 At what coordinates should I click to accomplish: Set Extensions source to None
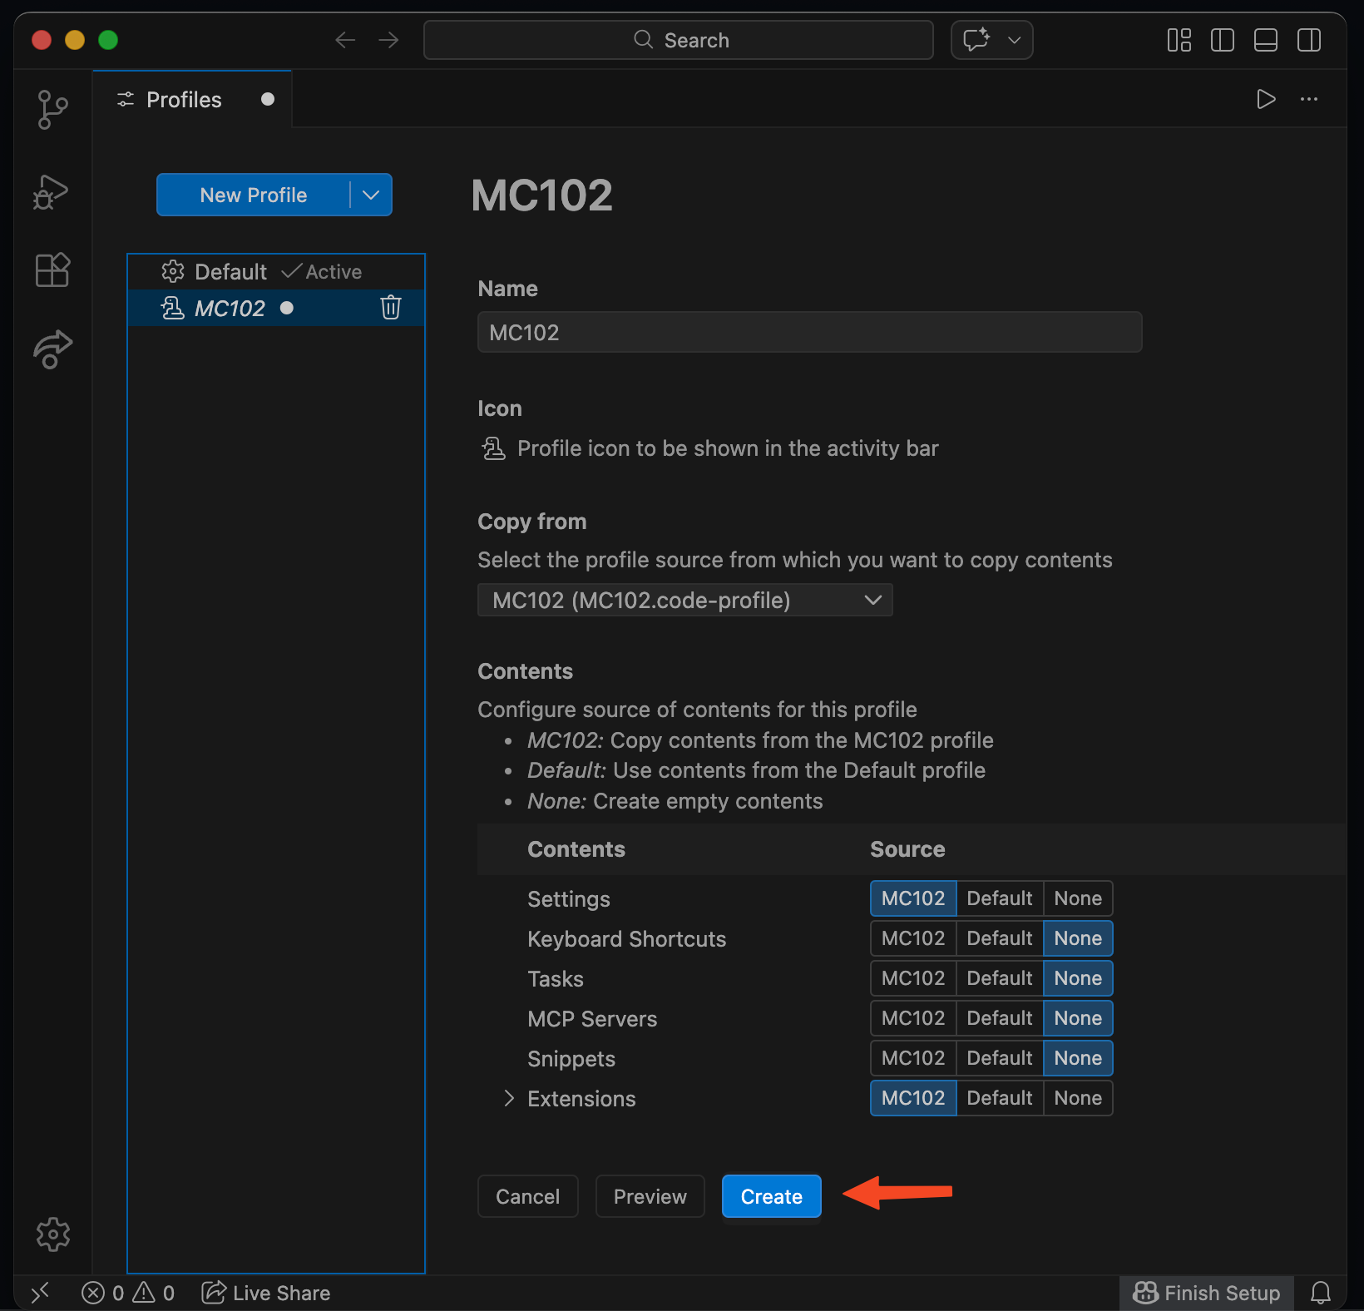(x=1077, y=1098)
